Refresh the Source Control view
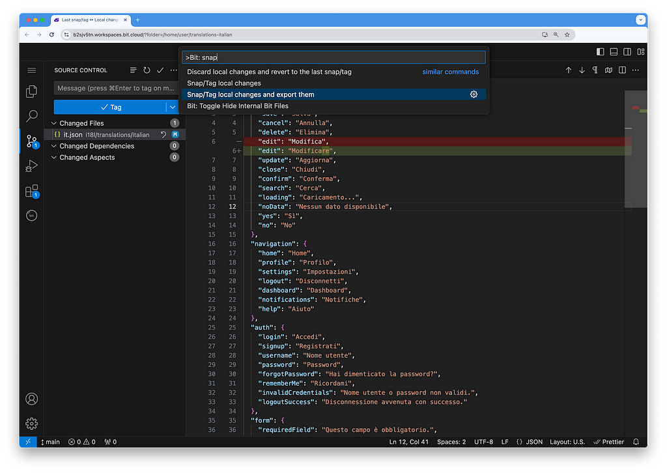 [147, 70]
